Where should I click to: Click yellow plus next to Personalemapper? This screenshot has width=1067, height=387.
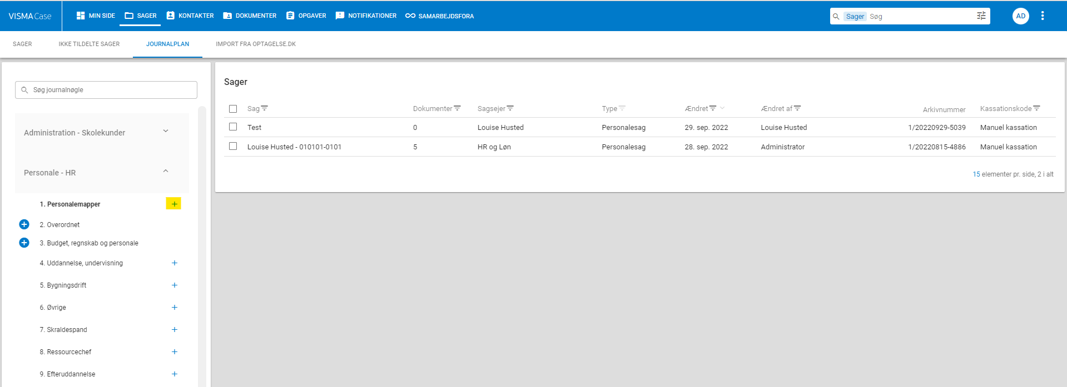point(173,204)
